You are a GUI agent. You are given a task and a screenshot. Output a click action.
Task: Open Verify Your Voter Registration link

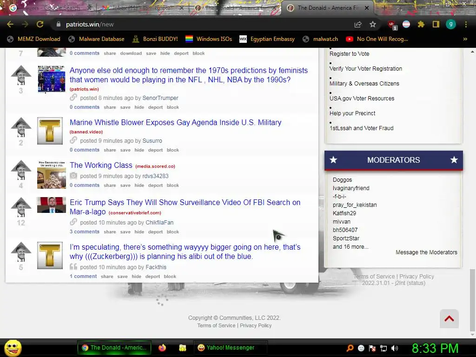(x=366, y=69)
